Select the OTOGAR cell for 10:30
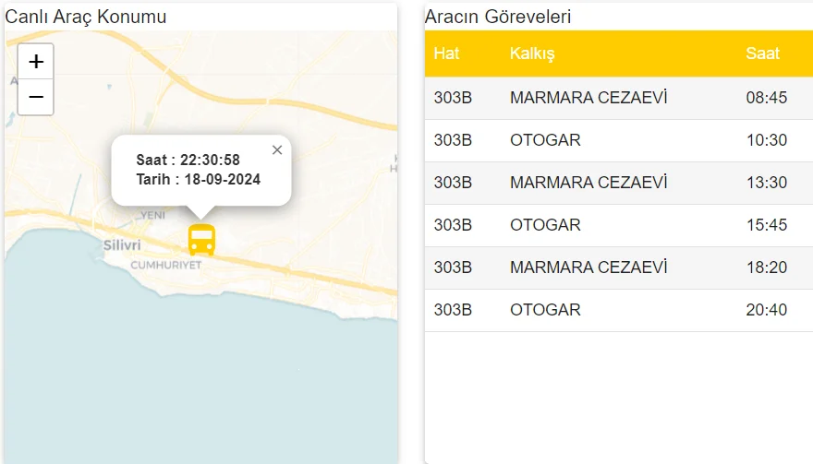 click(x=545, y=140)
